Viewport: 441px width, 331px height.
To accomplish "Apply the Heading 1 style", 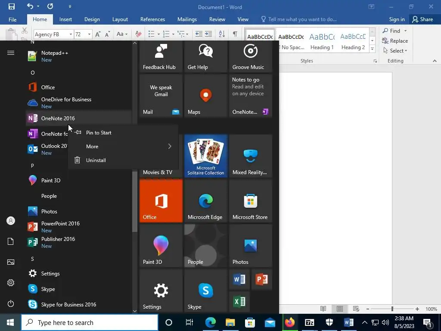I will pos(322,42).
